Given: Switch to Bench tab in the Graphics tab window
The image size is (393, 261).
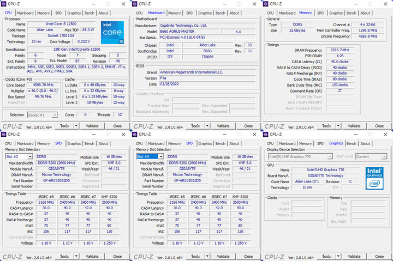Looking at the screenshot, I should tap(351, 144).
